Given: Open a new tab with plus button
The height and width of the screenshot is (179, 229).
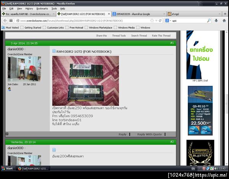Looking at the screenshot, I should tap(225, 14).
